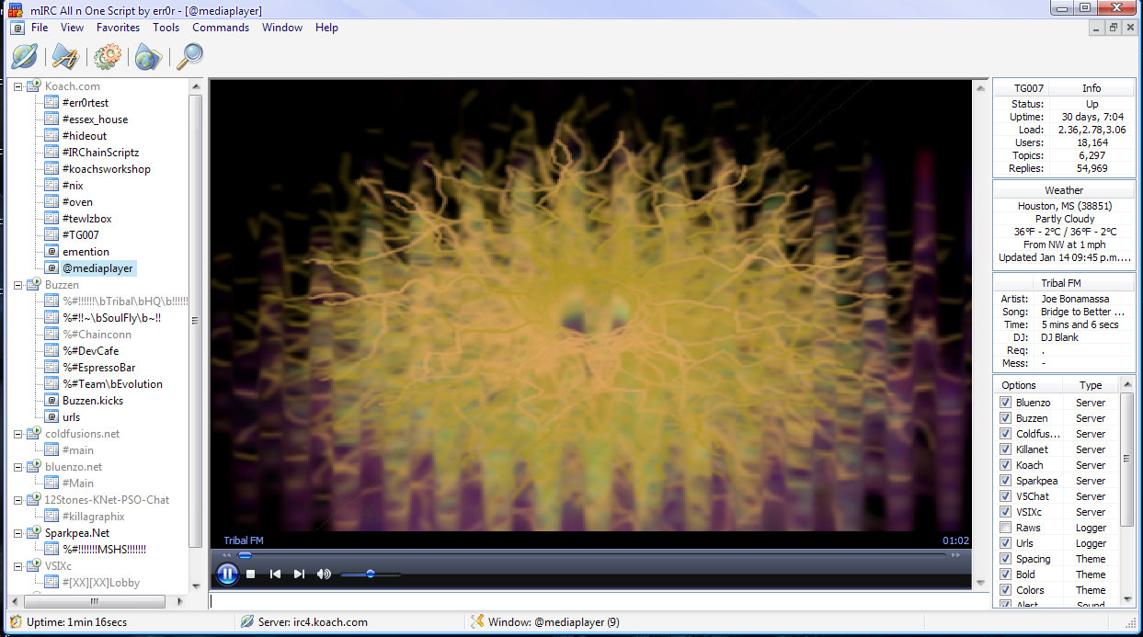This screenshot has width=1143, height=637.
Task: Go to previous track in player
Action: click(x=275, y=574)
